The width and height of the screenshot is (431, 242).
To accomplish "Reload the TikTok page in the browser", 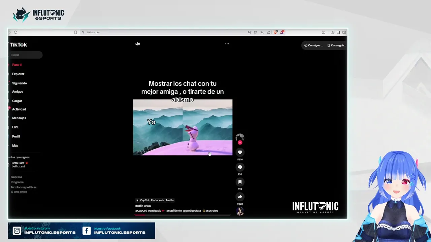I will tap(15, 32).
